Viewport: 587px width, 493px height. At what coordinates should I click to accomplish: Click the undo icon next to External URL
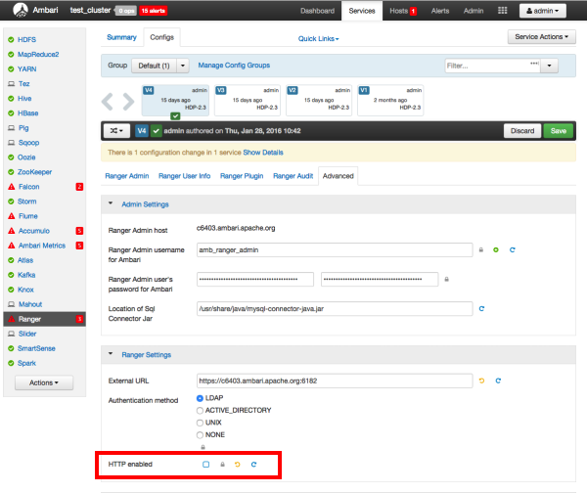[481, 380]
